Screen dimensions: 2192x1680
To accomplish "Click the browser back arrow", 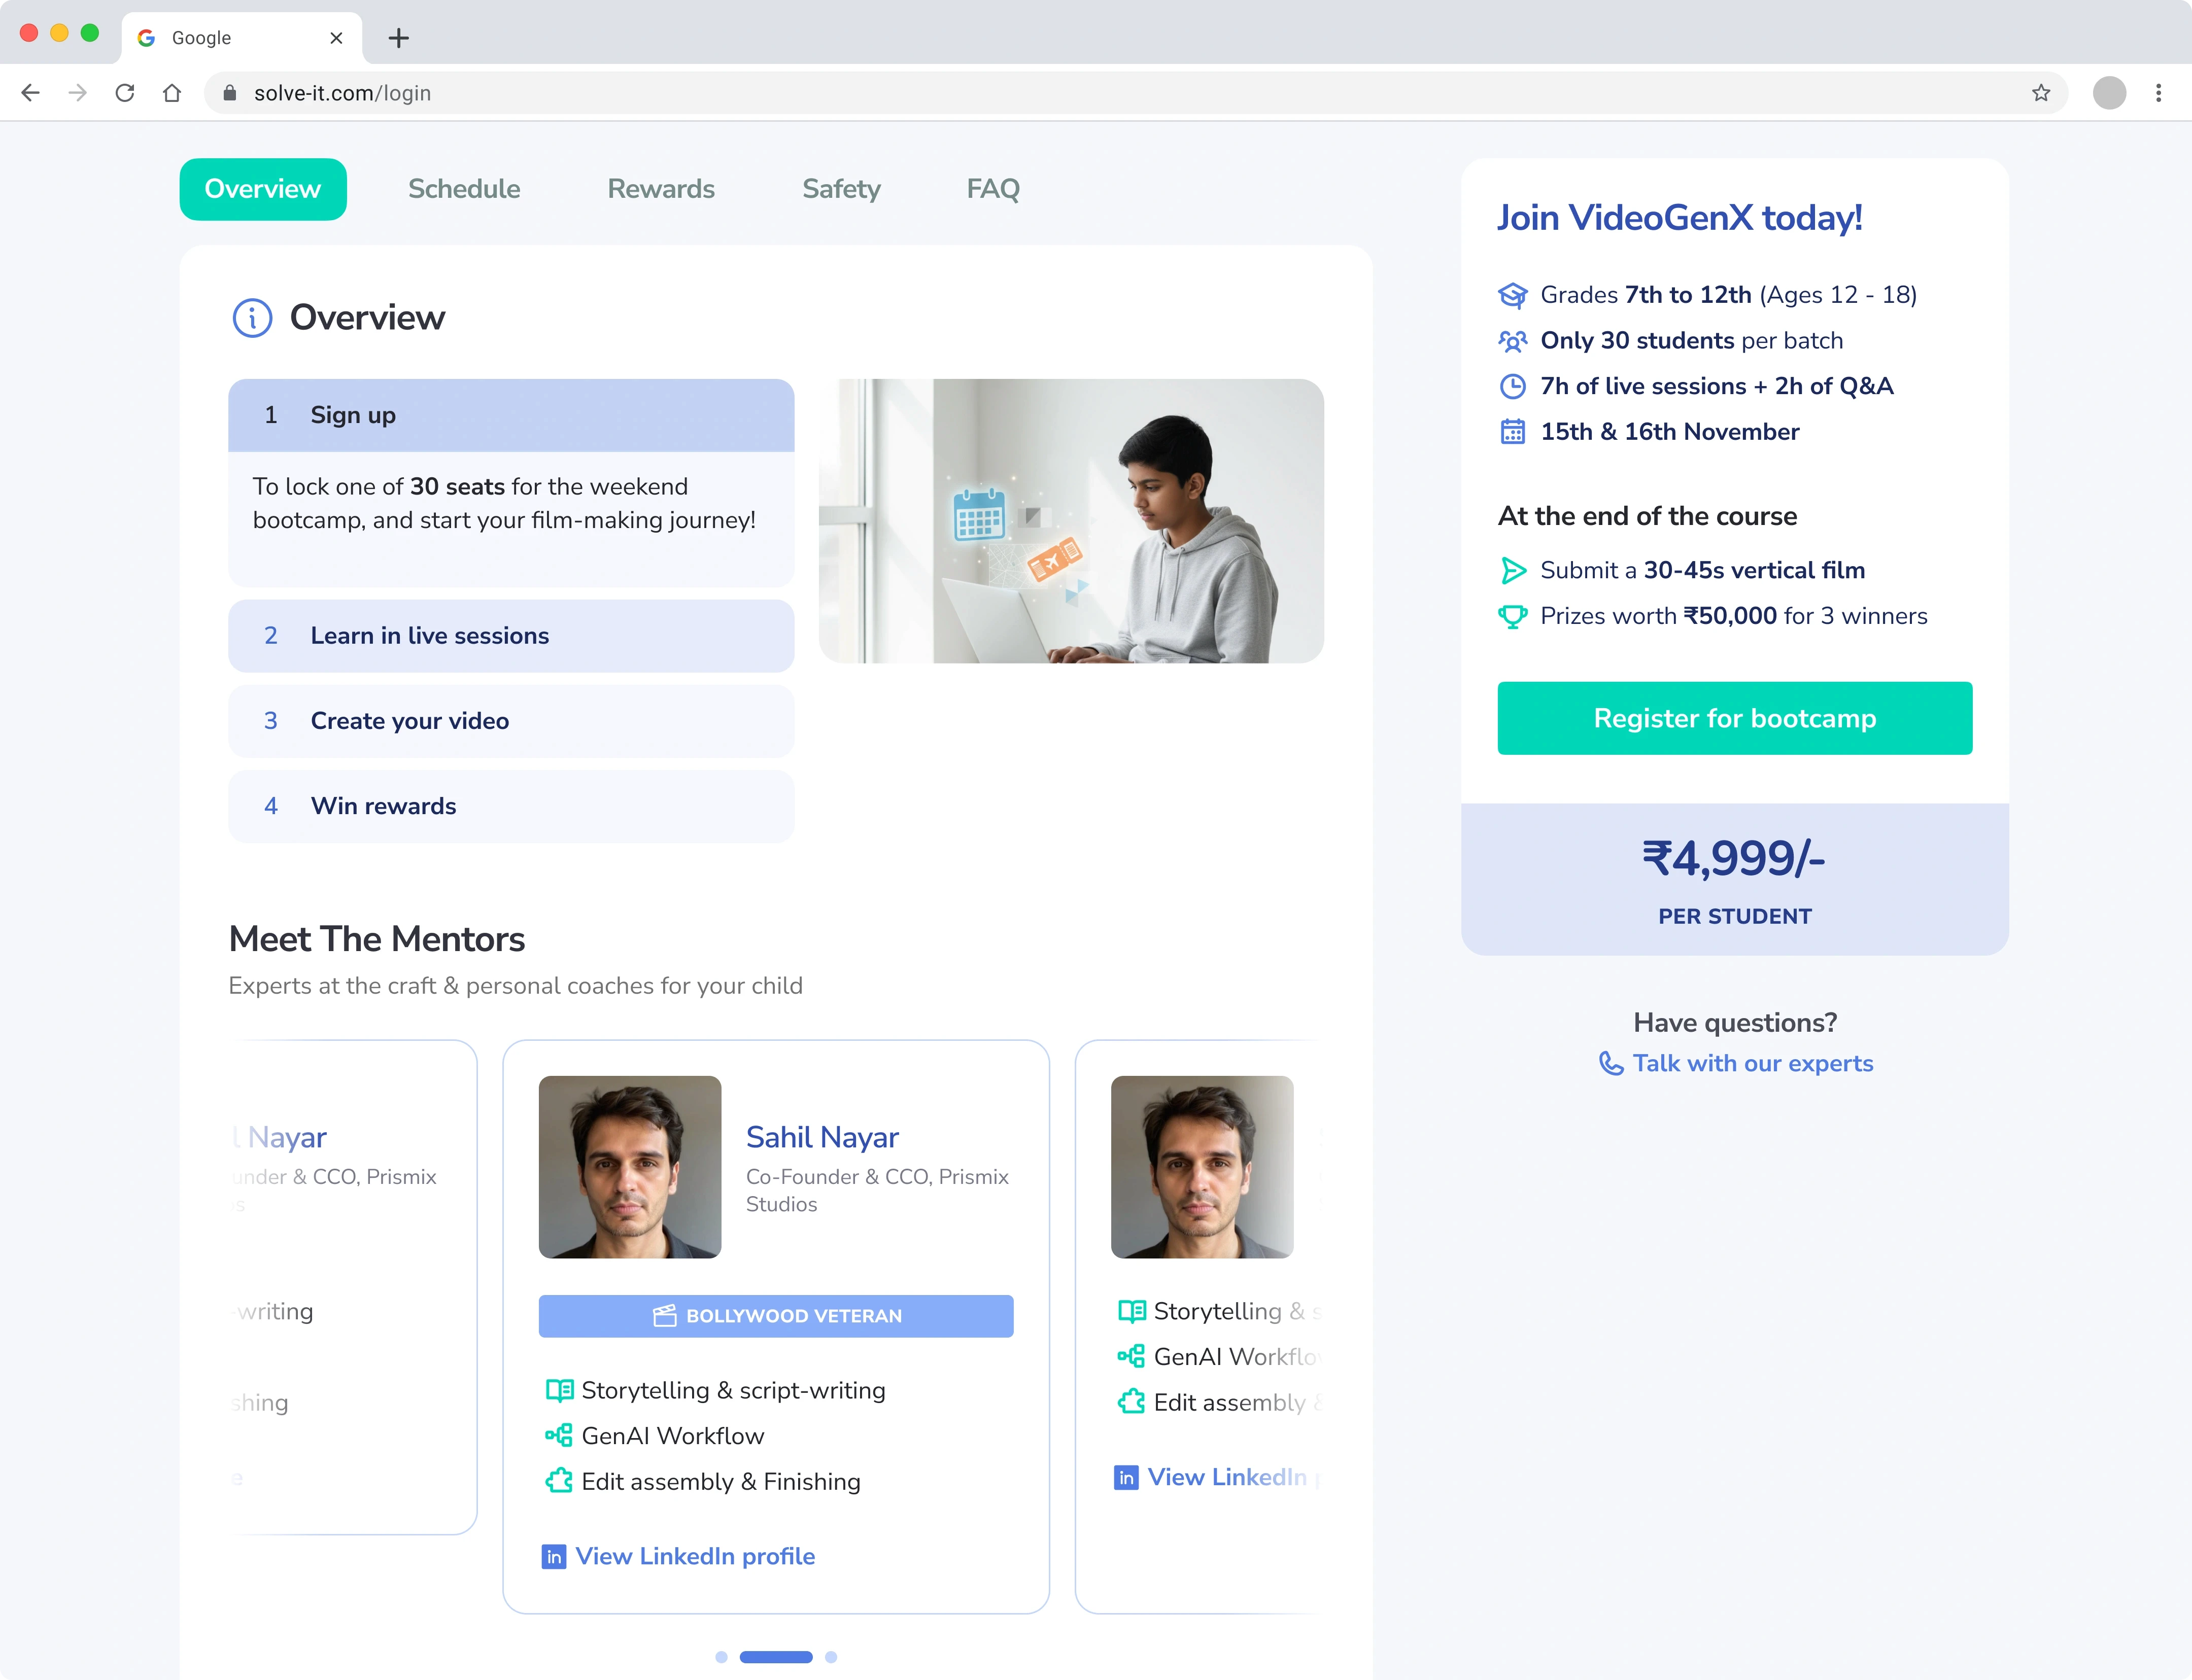I will (x=30, y=93).
